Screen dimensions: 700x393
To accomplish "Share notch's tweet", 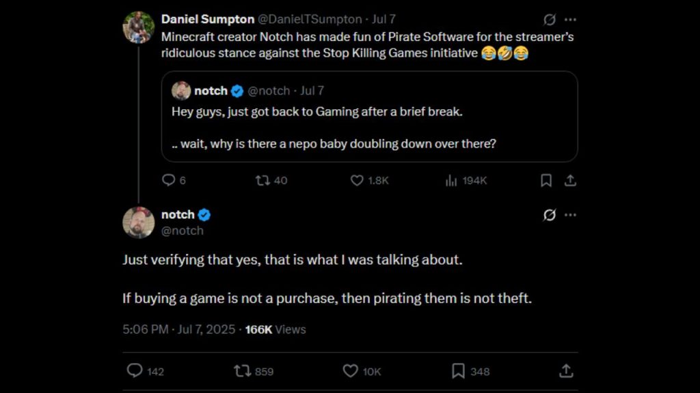I will point(565,371).
